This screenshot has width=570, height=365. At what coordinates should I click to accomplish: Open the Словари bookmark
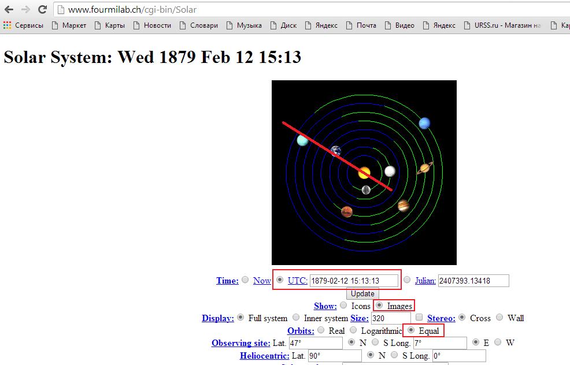tap(198, 25)
